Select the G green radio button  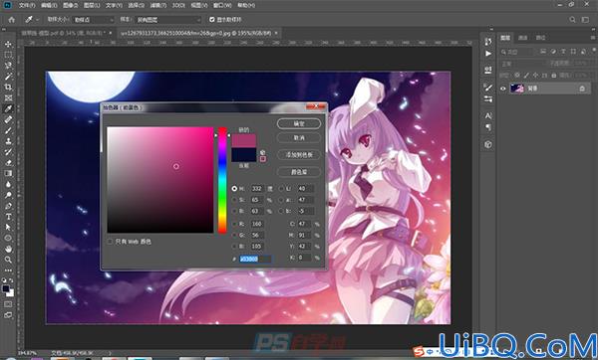pos(234,235)
